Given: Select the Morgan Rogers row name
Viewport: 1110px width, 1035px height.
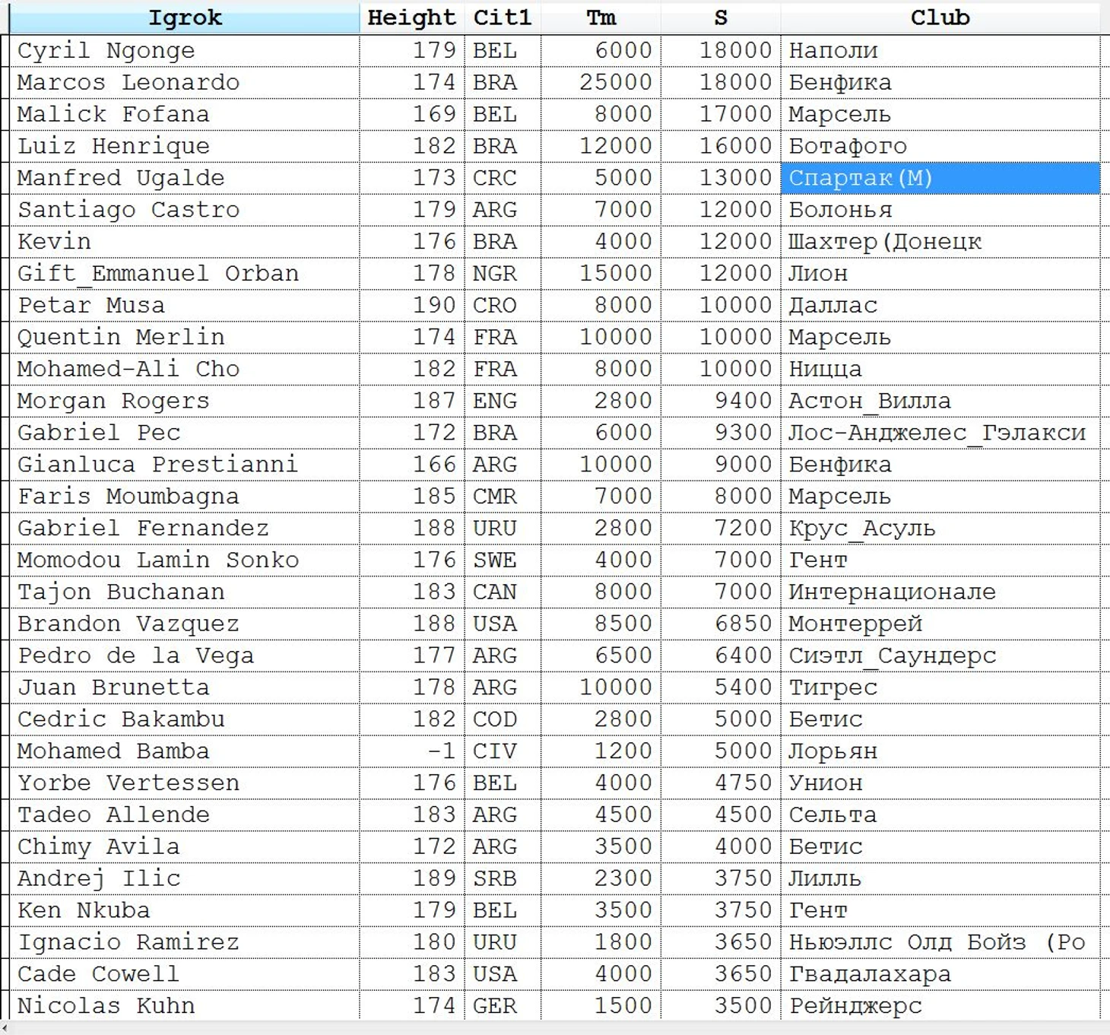Looking at the screenshot, I should point(113,401).
